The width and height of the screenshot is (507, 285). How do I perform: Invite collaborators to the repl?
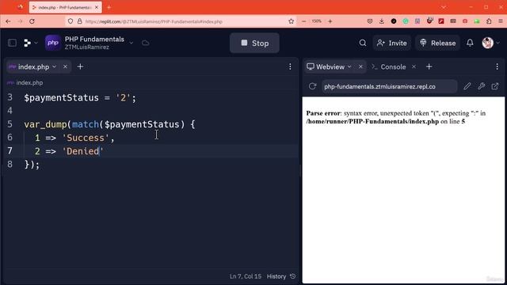pos(392,43)
